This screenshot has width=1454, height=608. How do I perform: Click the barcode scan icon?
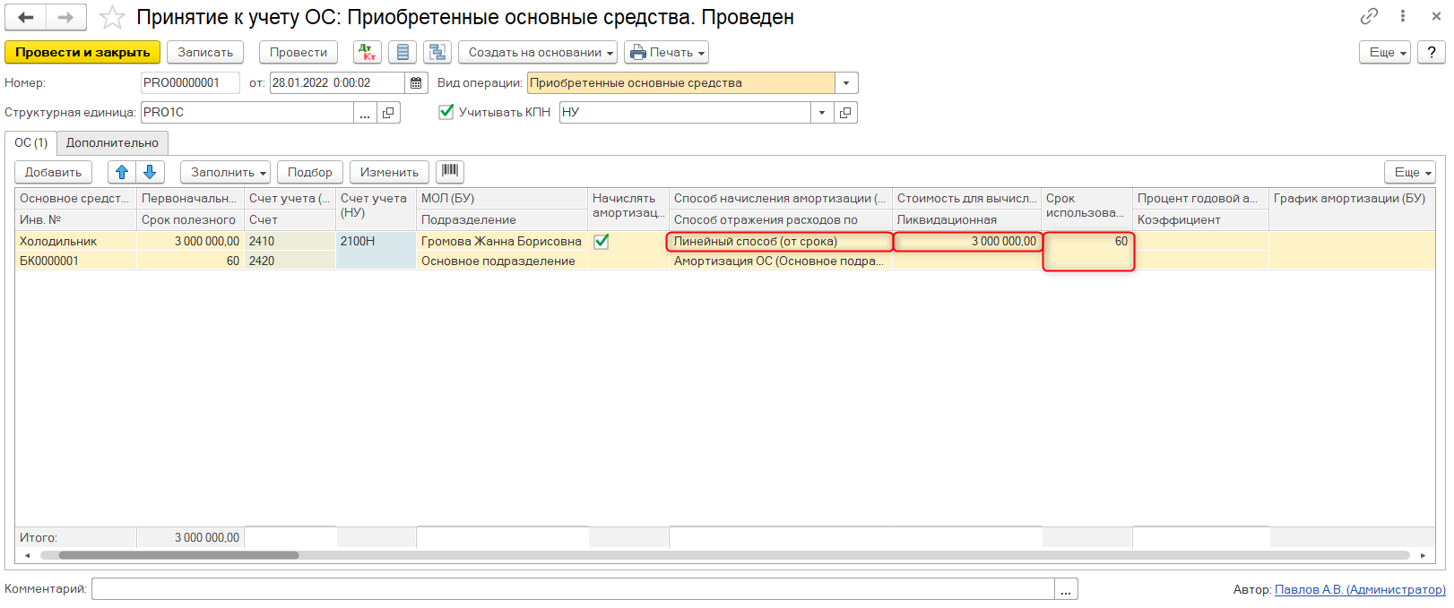tap(450, 171)
